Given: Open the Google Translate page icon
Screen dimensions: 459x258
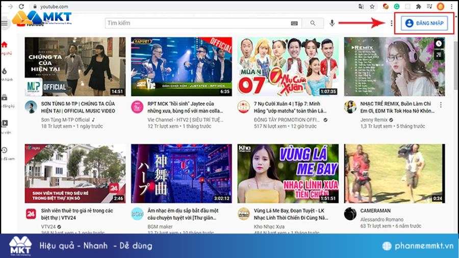Looking at the screenshot, I should (x=361, y=7).
